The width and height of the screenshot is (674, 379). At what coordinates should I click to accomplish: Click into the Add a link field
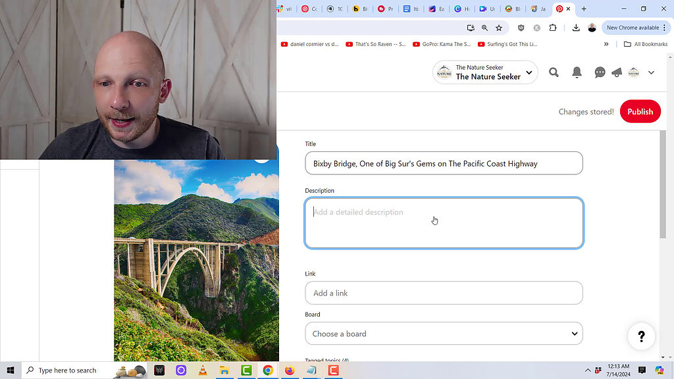[444, 293]
